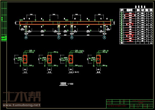155x110 pixels.
Task: Click the axis bubble labeled F
Action: [x=59, y=37]
